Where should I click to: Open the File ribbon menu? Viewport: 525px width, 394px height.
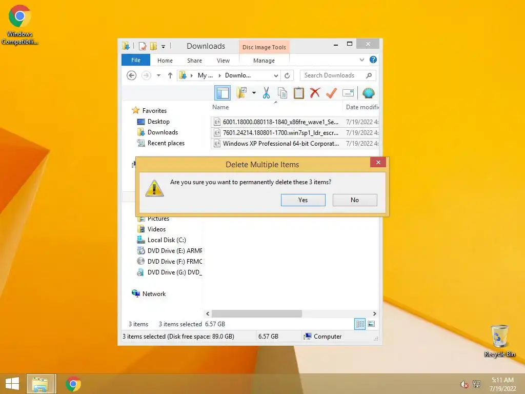pos(135,60)
